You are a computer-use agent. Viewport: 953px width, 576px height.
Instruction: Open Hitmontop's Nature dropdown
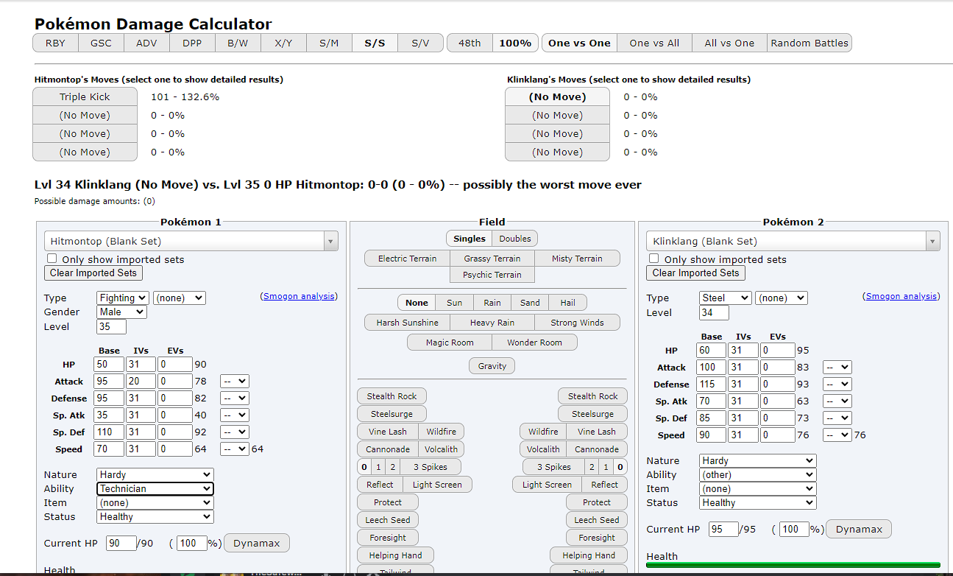click(x=155, y=474)
